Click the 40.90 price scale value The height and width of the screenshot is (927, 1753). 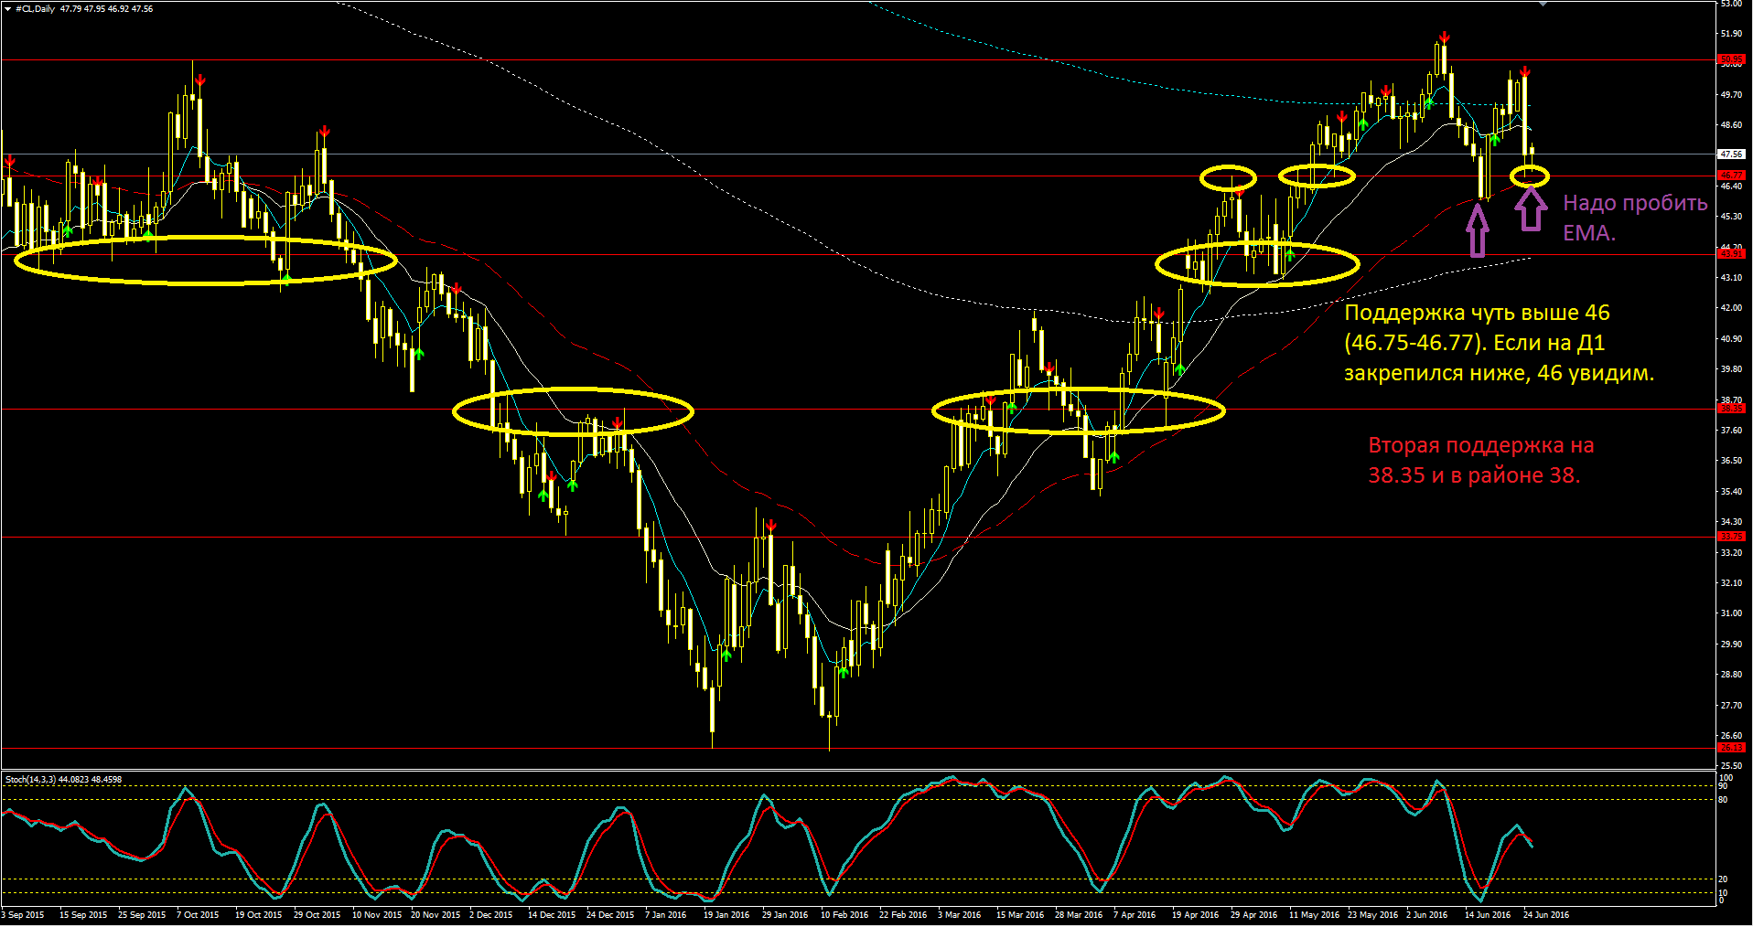click(1731, 339)
